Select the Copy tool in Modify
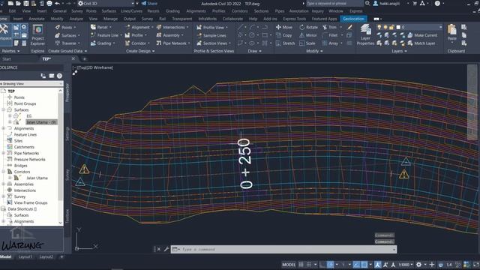The height and width of the screenshot is (270, 480). click(284, 35)
